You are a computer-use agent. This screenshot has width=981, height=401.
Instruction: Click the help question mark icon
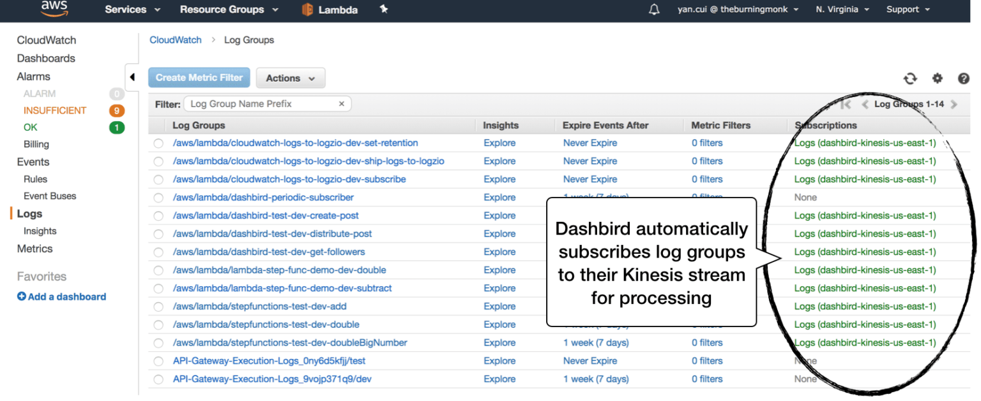(x=964, y=78)
